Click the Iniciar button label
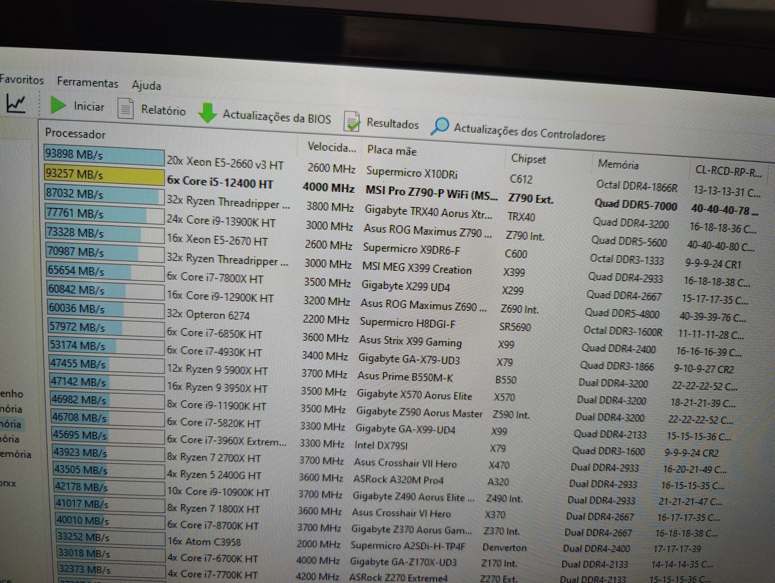Viewport: 775px width, 583px height. point(89,106)
